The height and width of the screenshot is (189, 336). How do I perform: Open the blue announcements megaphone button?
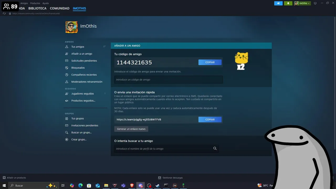pos(278,3)
